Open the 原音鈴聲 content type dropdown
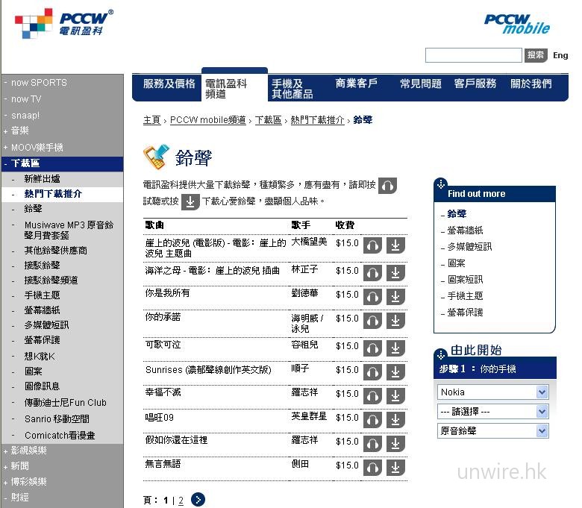 point(493,431)
